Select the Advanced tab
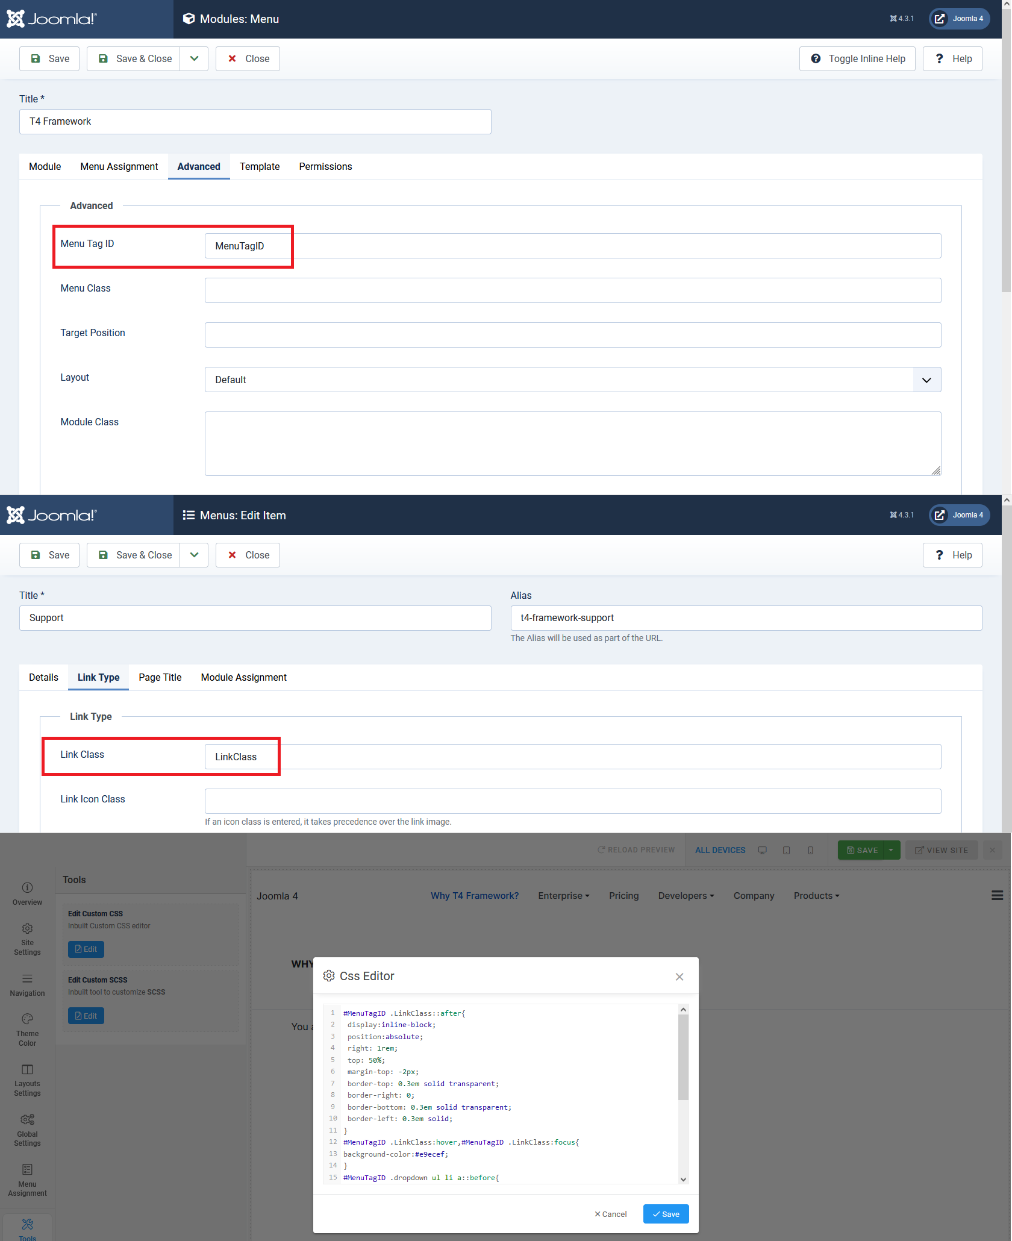 point(199,166)
